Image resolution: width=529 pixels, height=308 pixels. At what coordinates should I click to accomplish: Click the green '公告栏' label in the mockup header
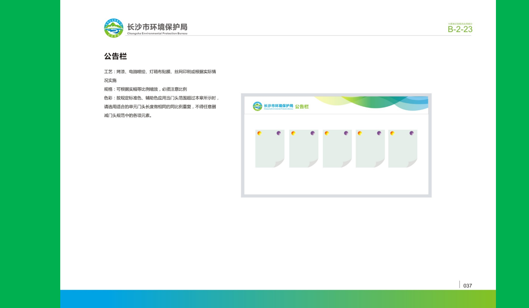tap(302, 107)
